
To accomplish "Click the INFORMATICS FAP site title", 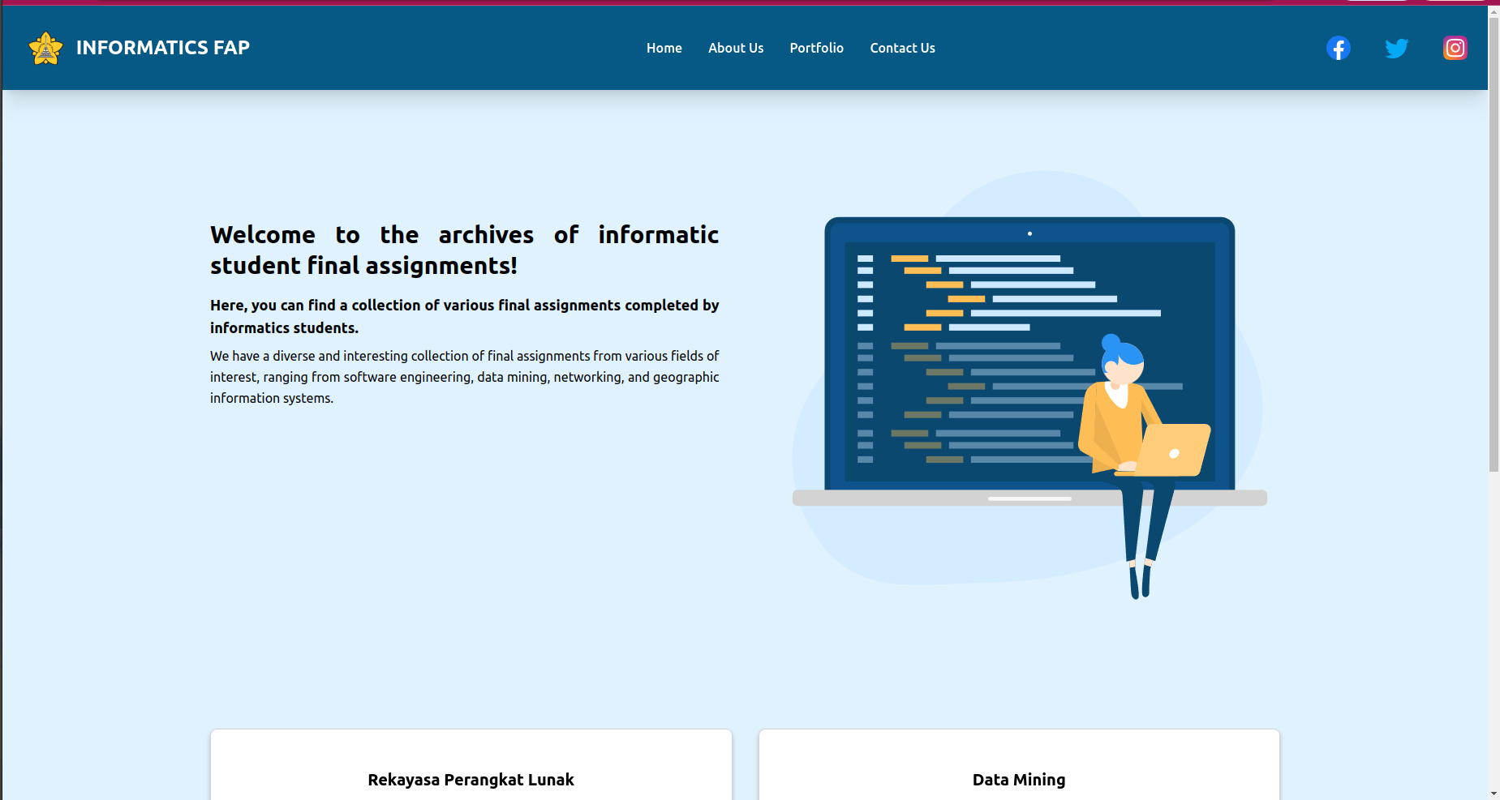I will (x=163, y=48).
